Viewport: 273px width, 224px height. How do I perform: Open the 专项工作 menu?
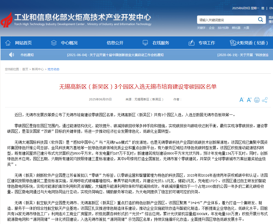(207, 43)
